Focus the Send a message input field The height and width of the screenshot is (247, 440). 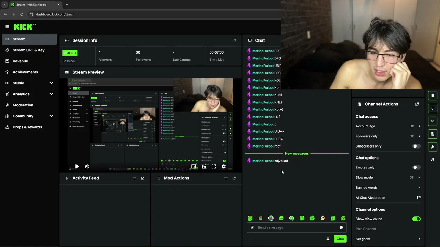click(297, 227)
